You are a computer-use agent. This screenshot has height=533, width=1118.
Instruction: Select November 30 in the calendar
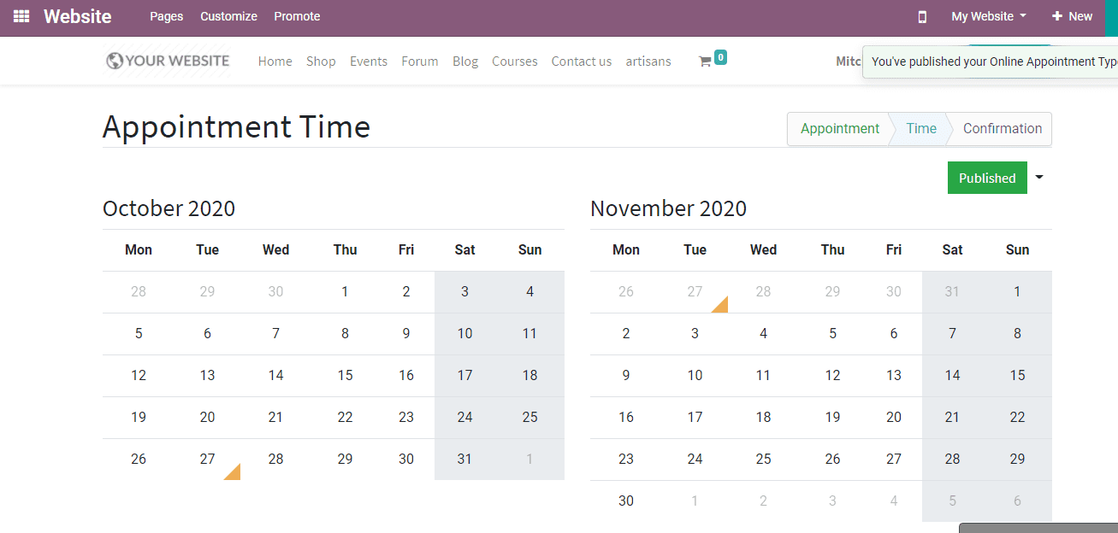pyautogui.click(x=626, y=501)
